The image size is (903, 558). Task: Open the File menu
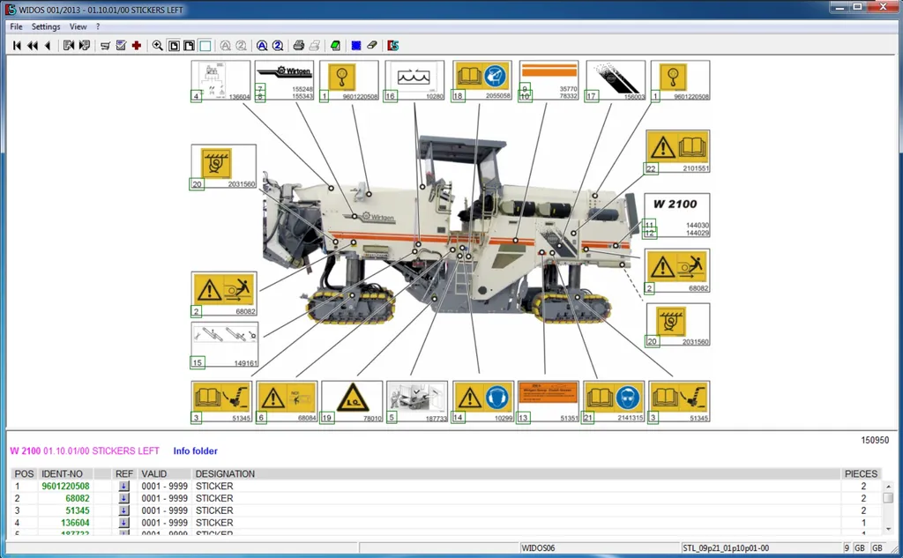[x=16, y=26]
